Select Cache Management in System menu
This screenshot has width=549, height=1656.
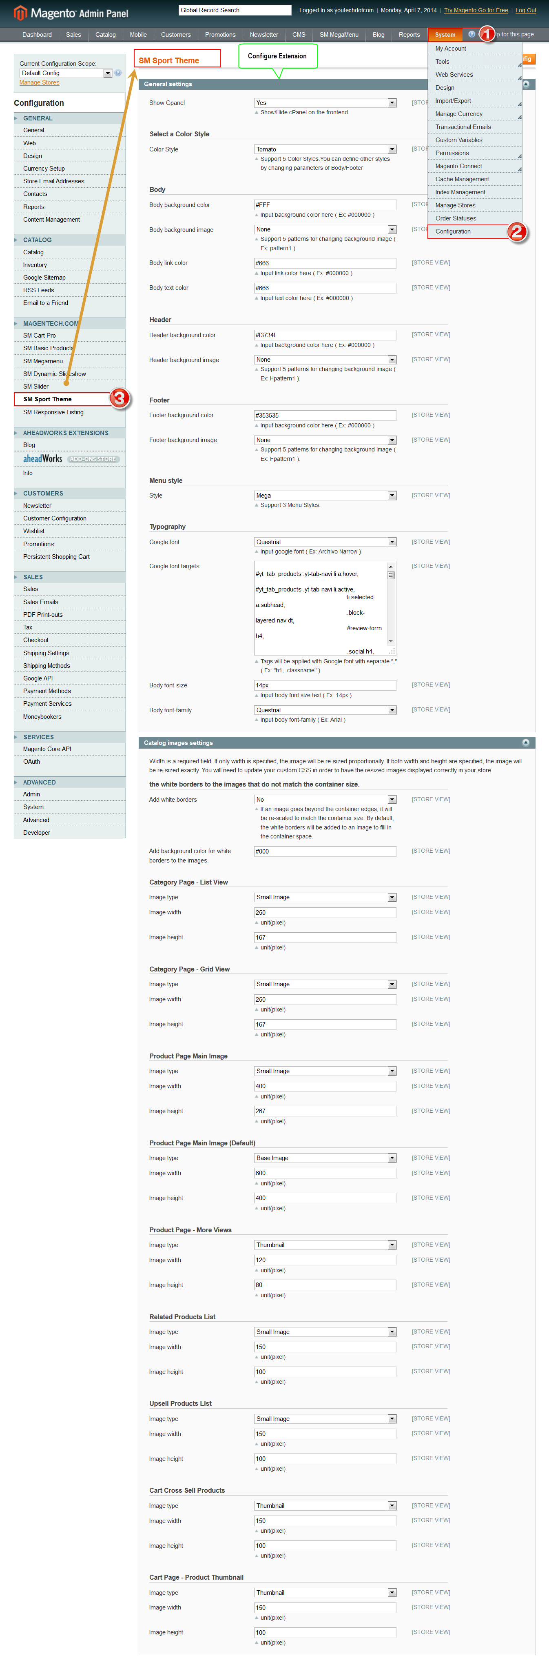475,179
